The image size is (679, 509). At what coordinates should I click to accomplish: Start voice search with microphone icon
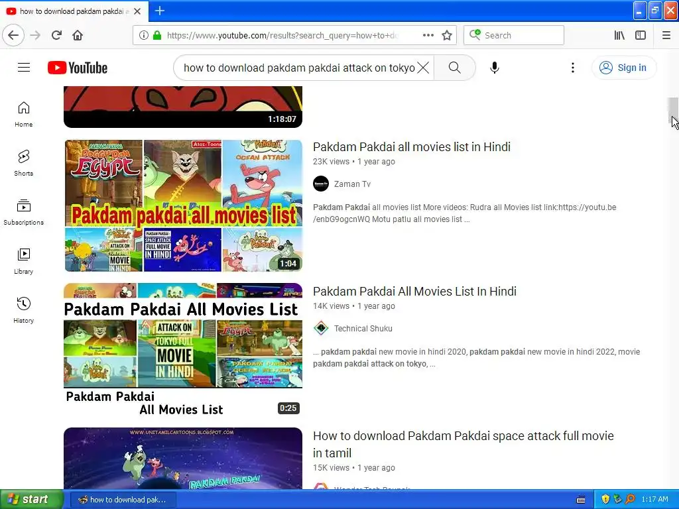click(495, 68)
